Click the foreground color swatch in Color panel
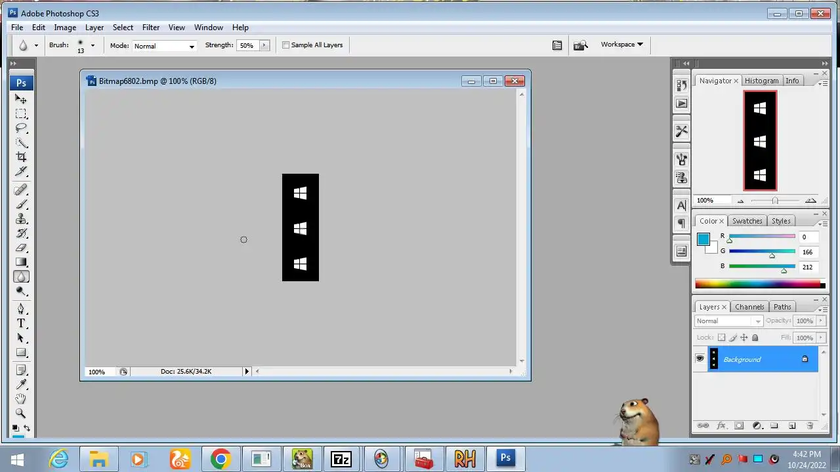This screenshot has width=840, height=472. 703,239
